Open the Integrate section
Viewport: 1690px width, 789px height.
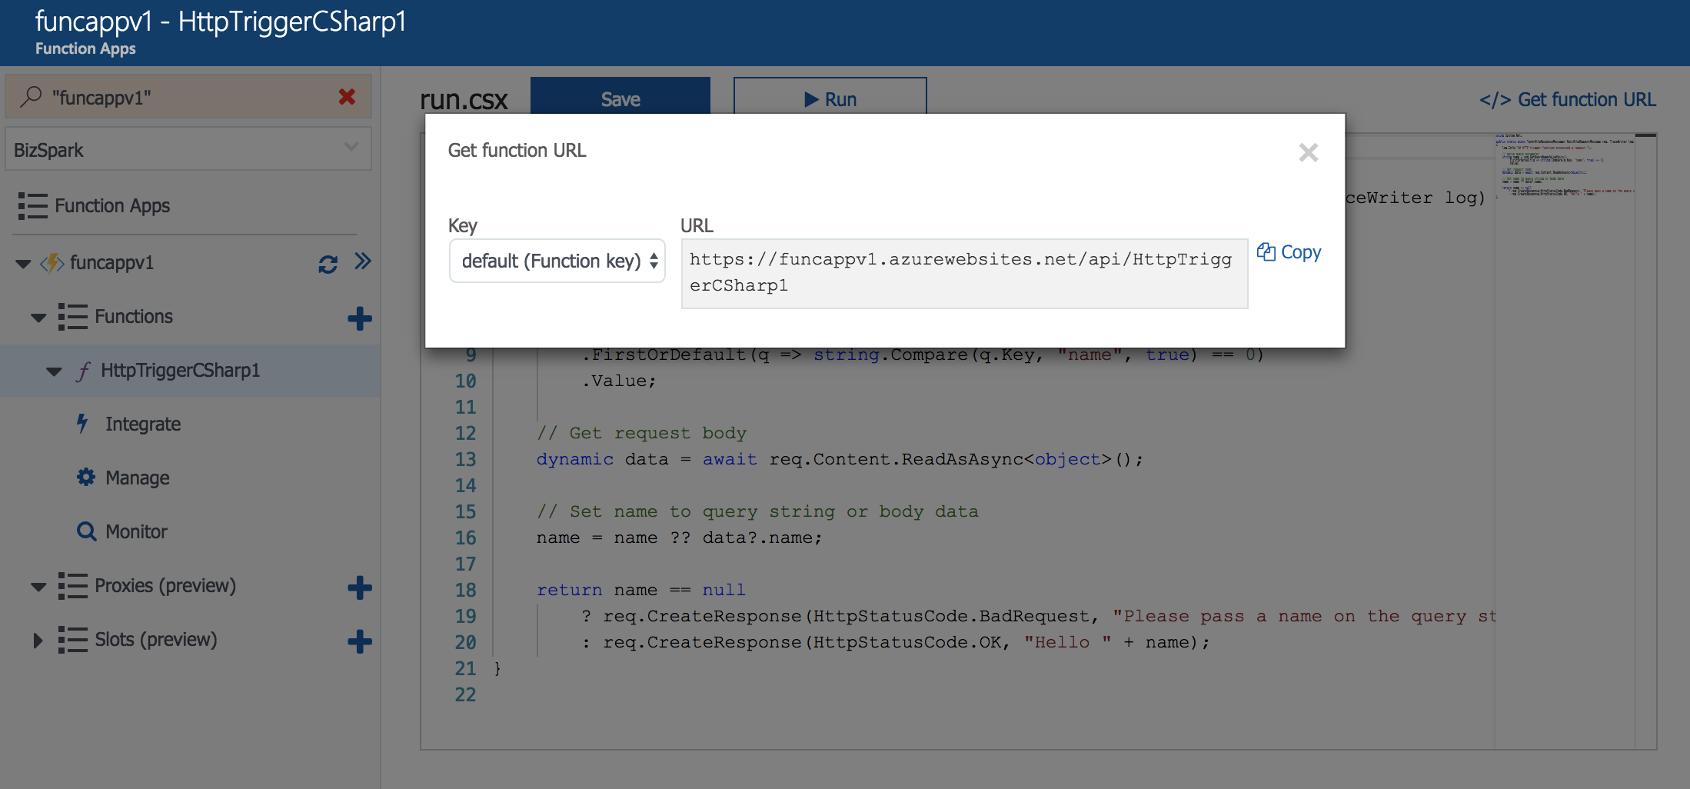143,424
